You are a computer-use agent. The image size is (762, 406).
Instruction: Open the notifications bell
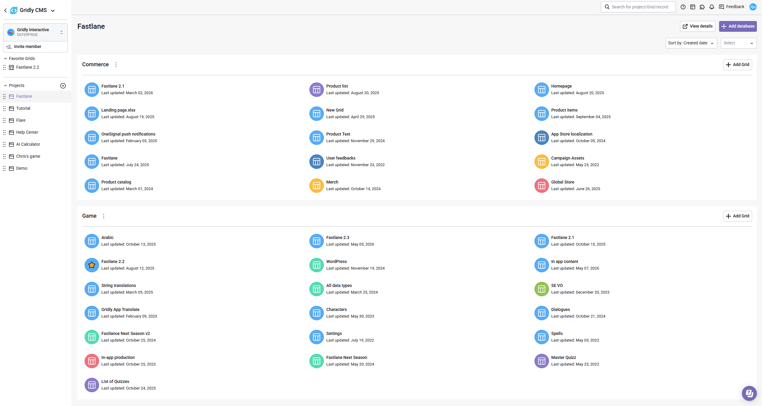712,7
